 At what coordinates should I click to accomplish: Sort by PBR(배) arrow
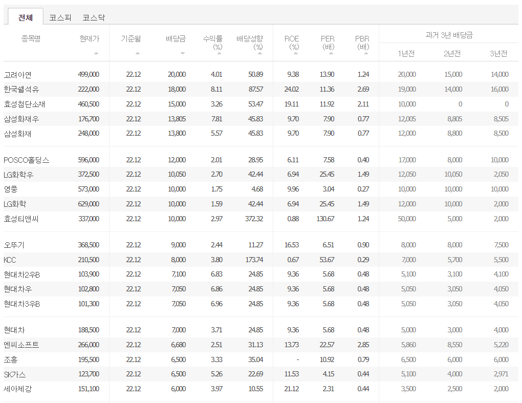tap(366, 53)
